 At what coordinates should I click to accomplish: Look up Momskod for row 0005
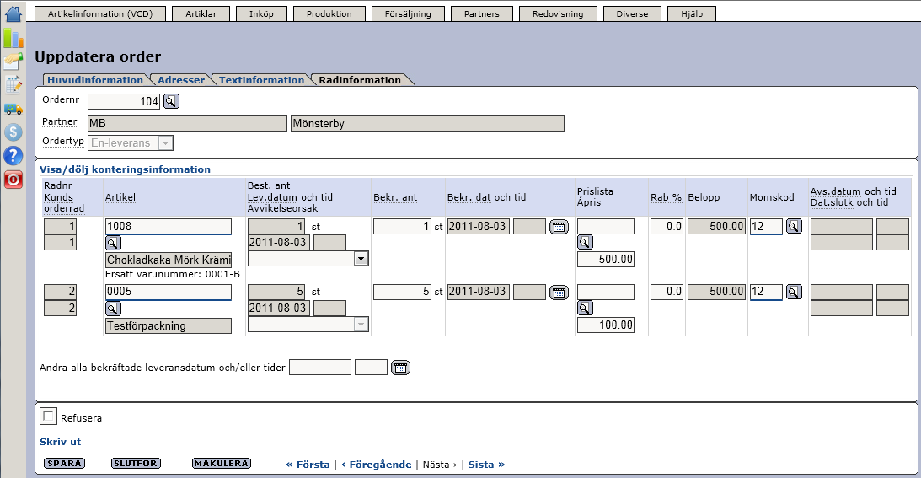(x=794, y=293)
